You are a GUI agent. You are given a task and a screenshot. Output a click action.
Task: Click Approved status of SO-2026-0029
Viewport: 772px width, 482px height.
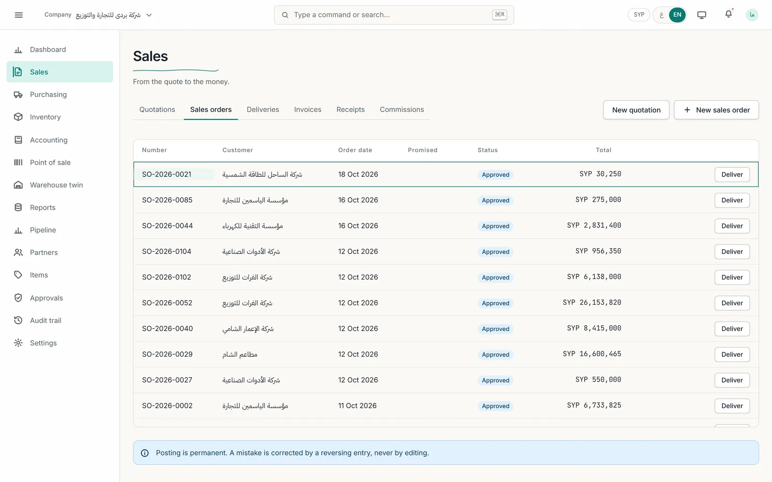(496, 355)
